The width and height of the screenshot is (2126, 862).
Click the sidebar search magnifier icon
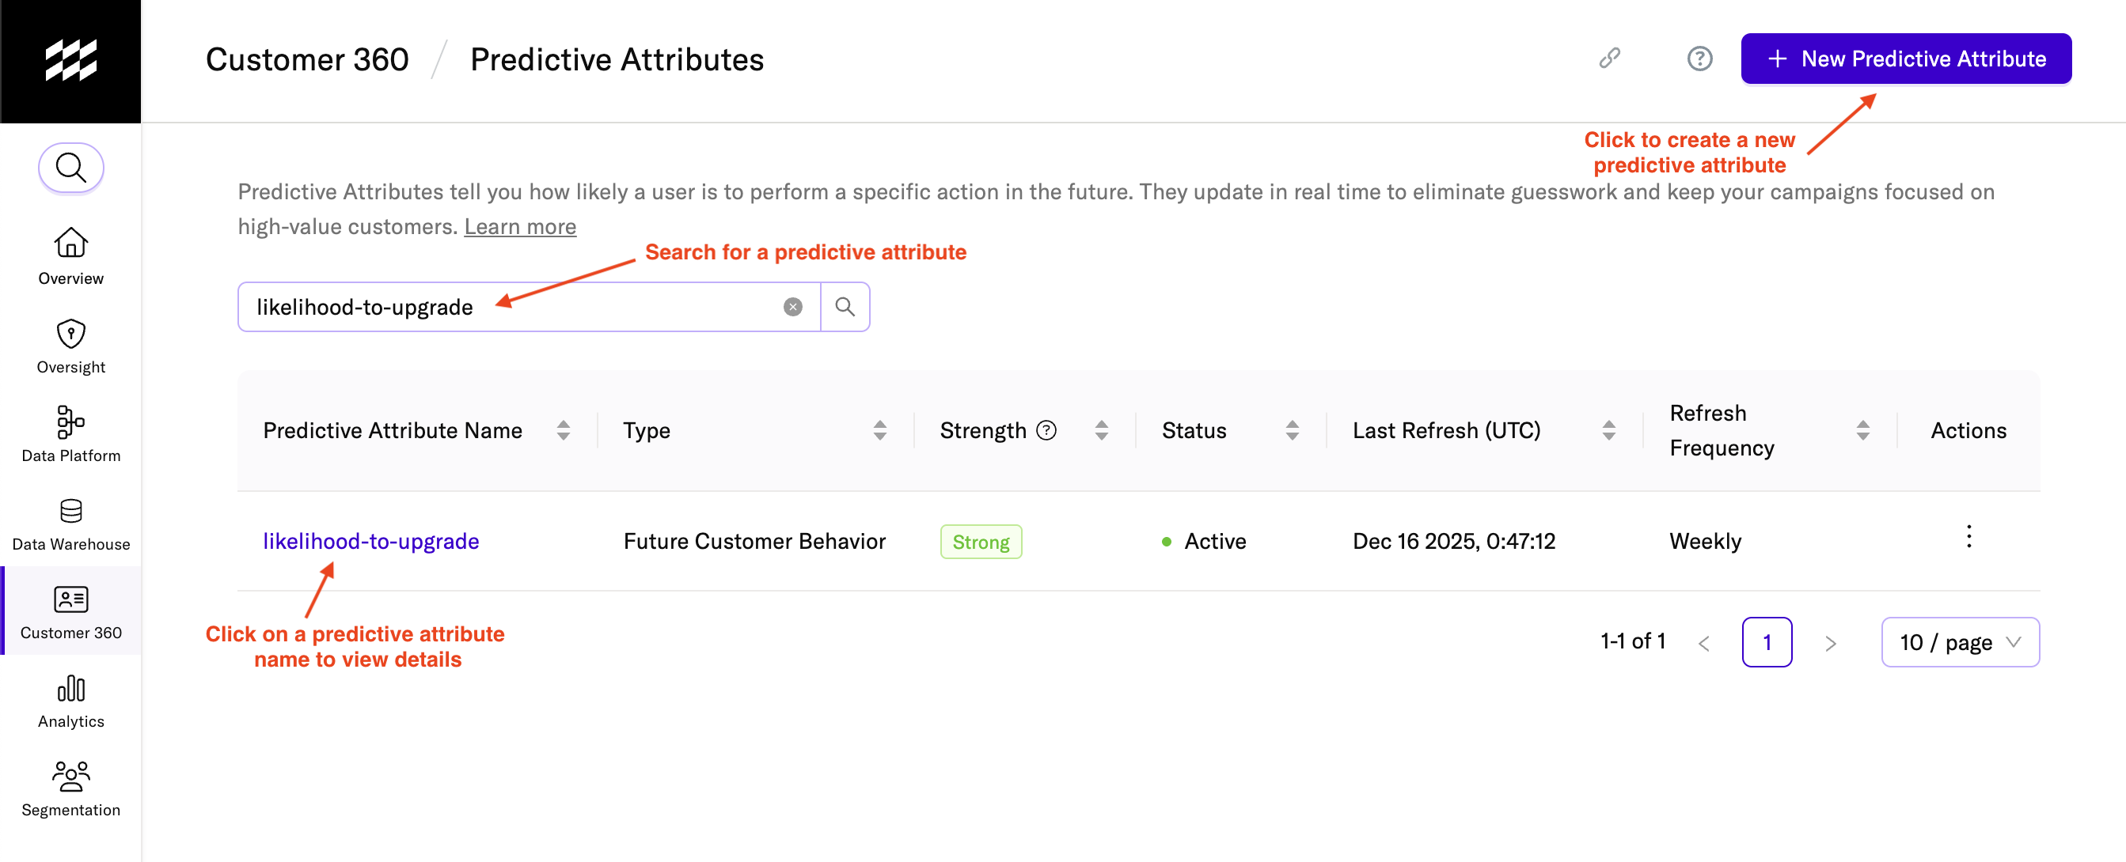coord(71,168)
